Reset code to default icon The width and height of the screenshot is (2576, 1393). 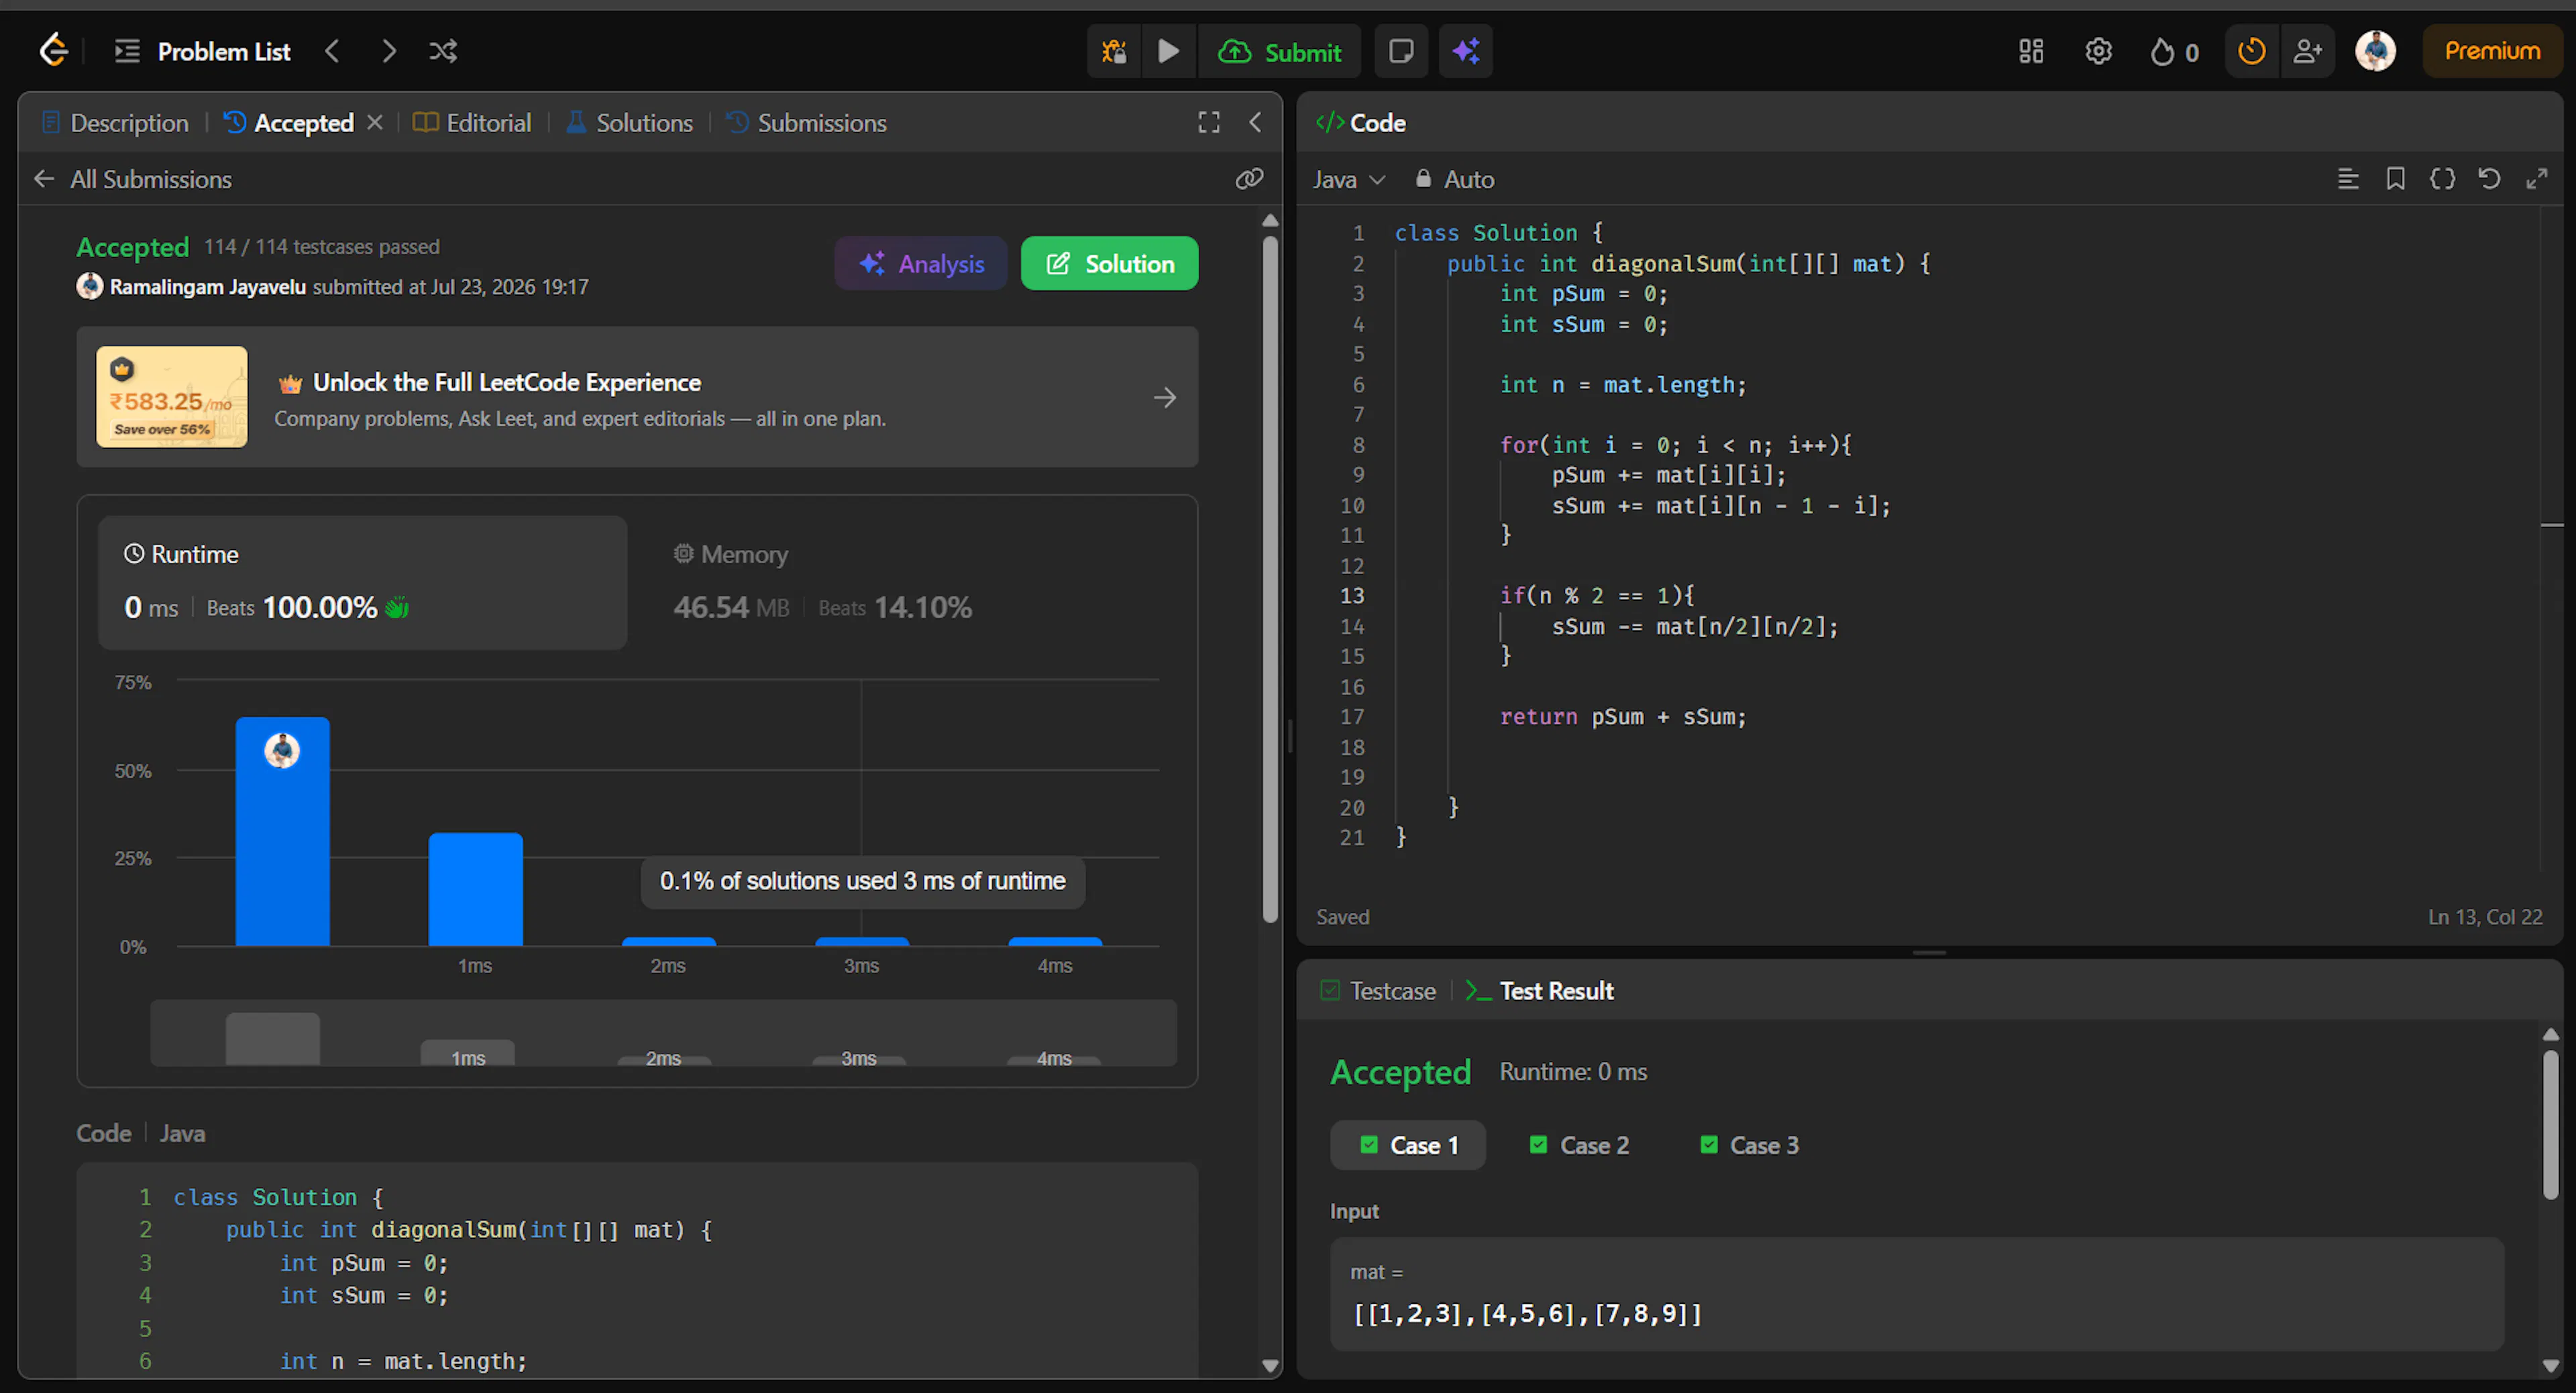(x=2489, y=179)
